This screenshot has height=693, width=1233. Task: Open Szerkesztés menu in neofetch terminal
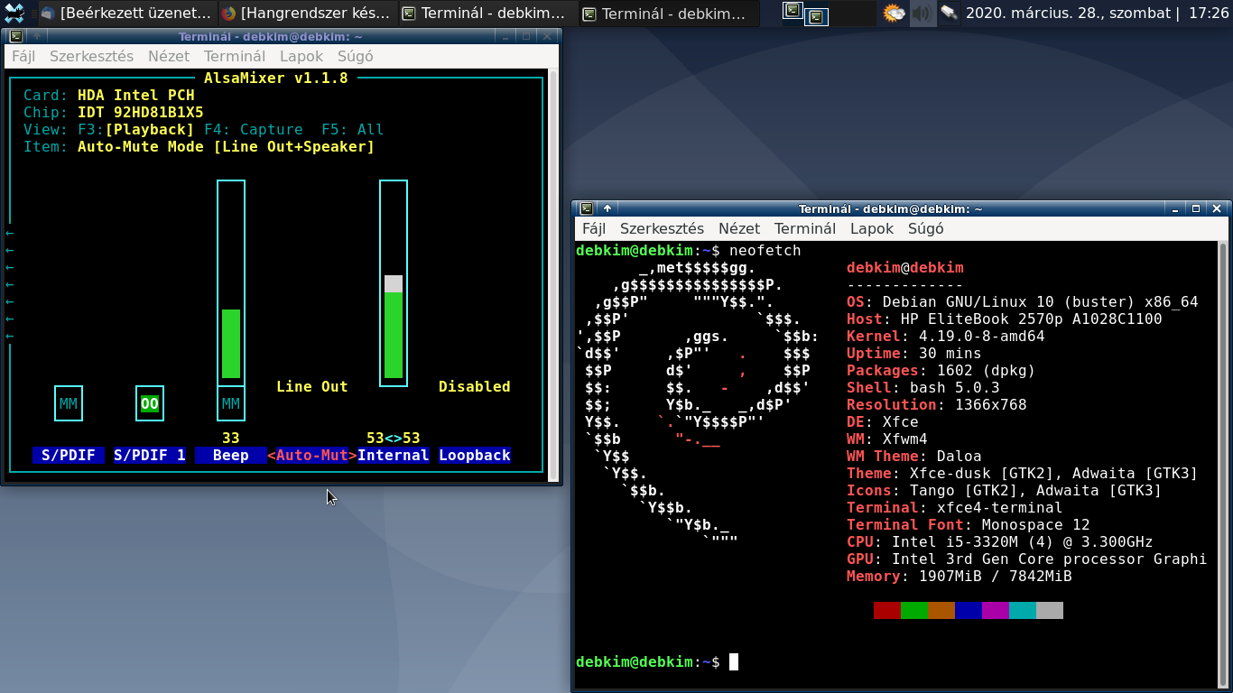(x=662, y=228)
